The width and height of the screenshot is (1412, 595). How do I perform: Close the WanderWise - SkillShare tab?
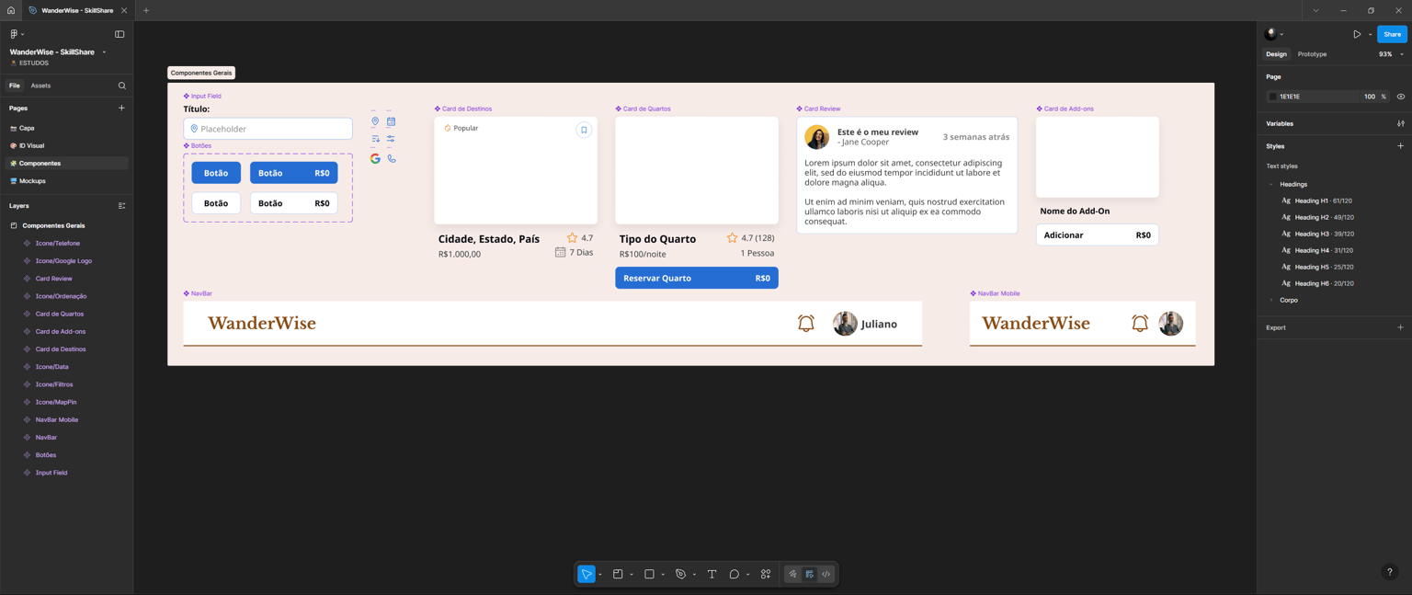124,10
